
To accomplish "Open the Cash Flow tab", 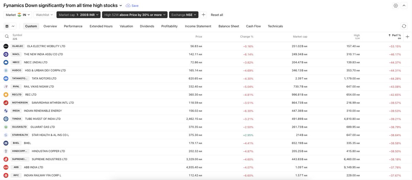I will tap(253, 26).
